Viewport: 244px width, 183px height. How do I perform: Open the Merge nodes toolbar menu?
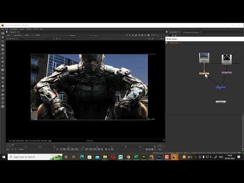(x=3, y=62)
